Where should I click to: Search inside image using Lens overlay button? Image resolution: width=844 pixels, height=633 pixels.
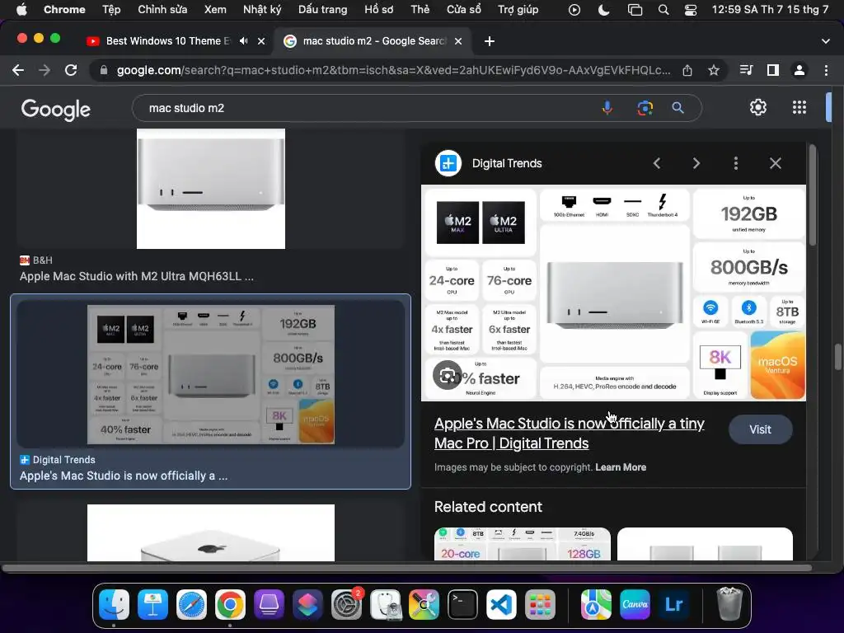click(x=448, y=375)
